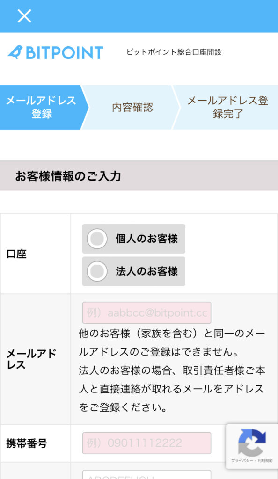Click the 携帯番号 row label

[x=27, y=443]
